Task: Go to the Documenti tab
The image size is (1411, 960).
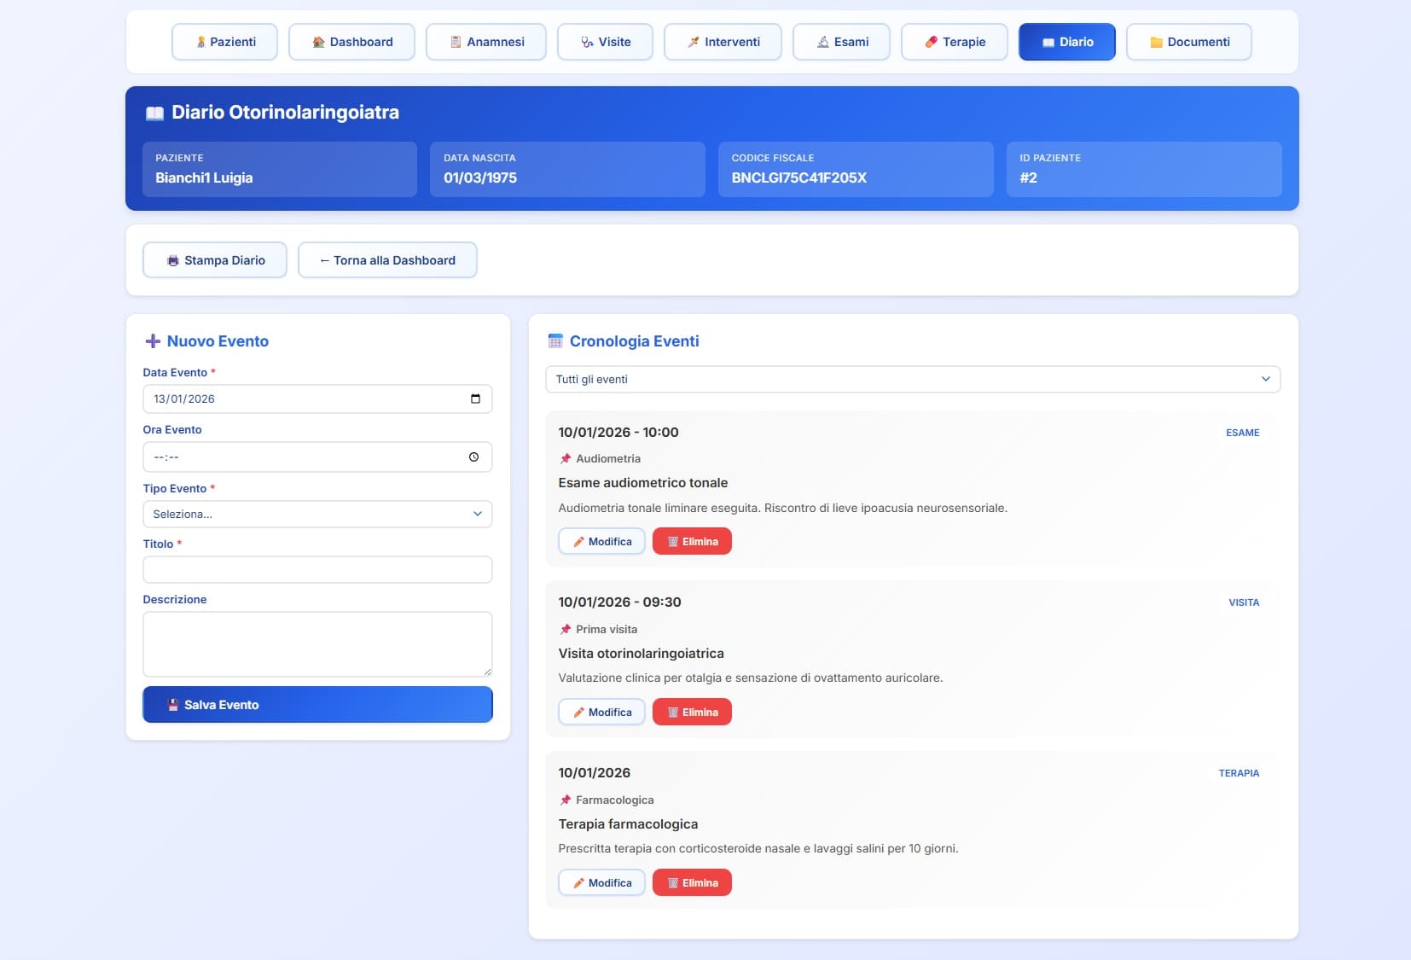Action: tap(1188, 42)
